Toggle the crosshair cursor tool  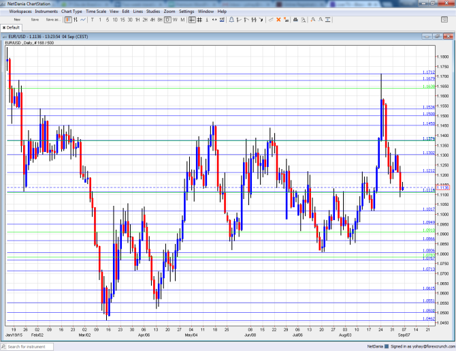[192, 20]
